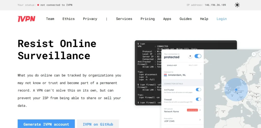
Task: Expand the Network Name WiFi chevron
Action: click(x=200, y=110)
